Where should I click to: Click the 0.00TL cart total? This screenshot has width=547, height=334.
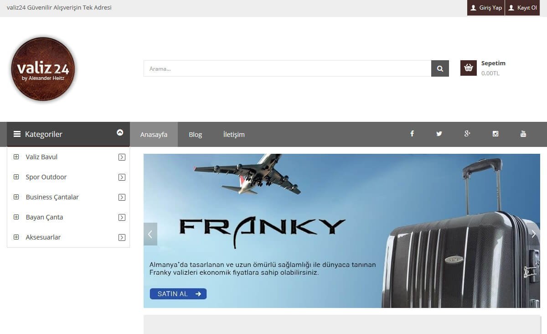point(490,73)
